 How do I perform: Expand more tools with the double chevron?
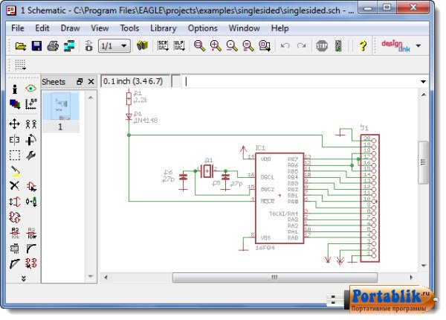coord(22,278)
